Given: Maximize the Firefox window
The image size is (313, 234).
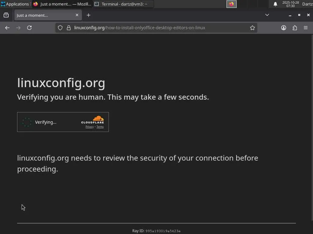Looking at the screenshot, I should tap(299, 15).
